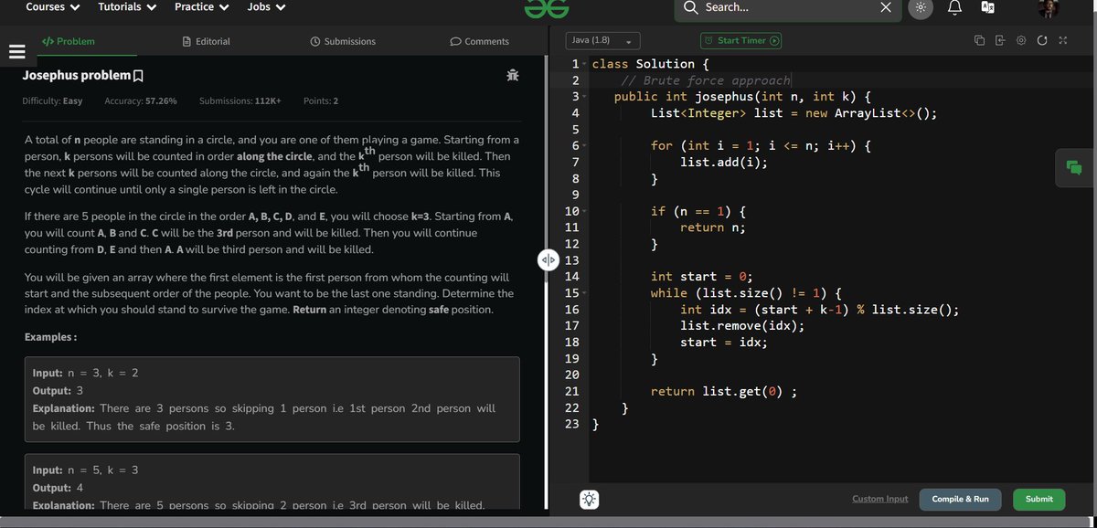Open the language translate icon
Screen dimensions: 1097x528
coord(987,7)
